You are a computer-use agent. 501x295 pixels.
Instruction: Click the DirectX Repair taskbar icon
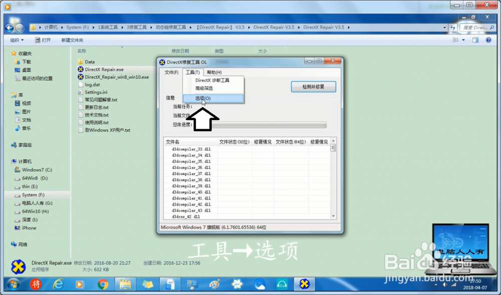coord(304,284)
